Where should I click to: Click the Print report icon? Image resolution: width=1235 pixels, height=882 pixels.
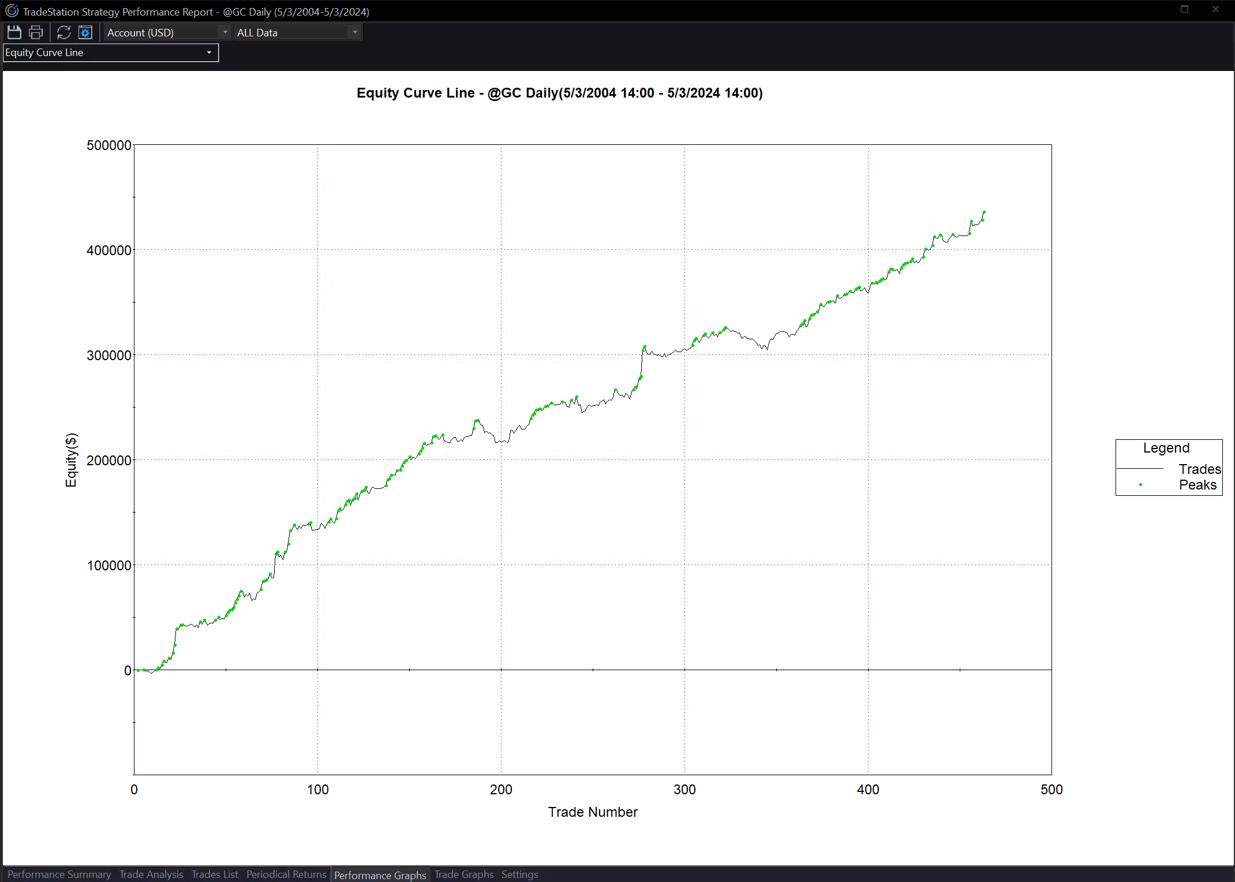[36, 32]
